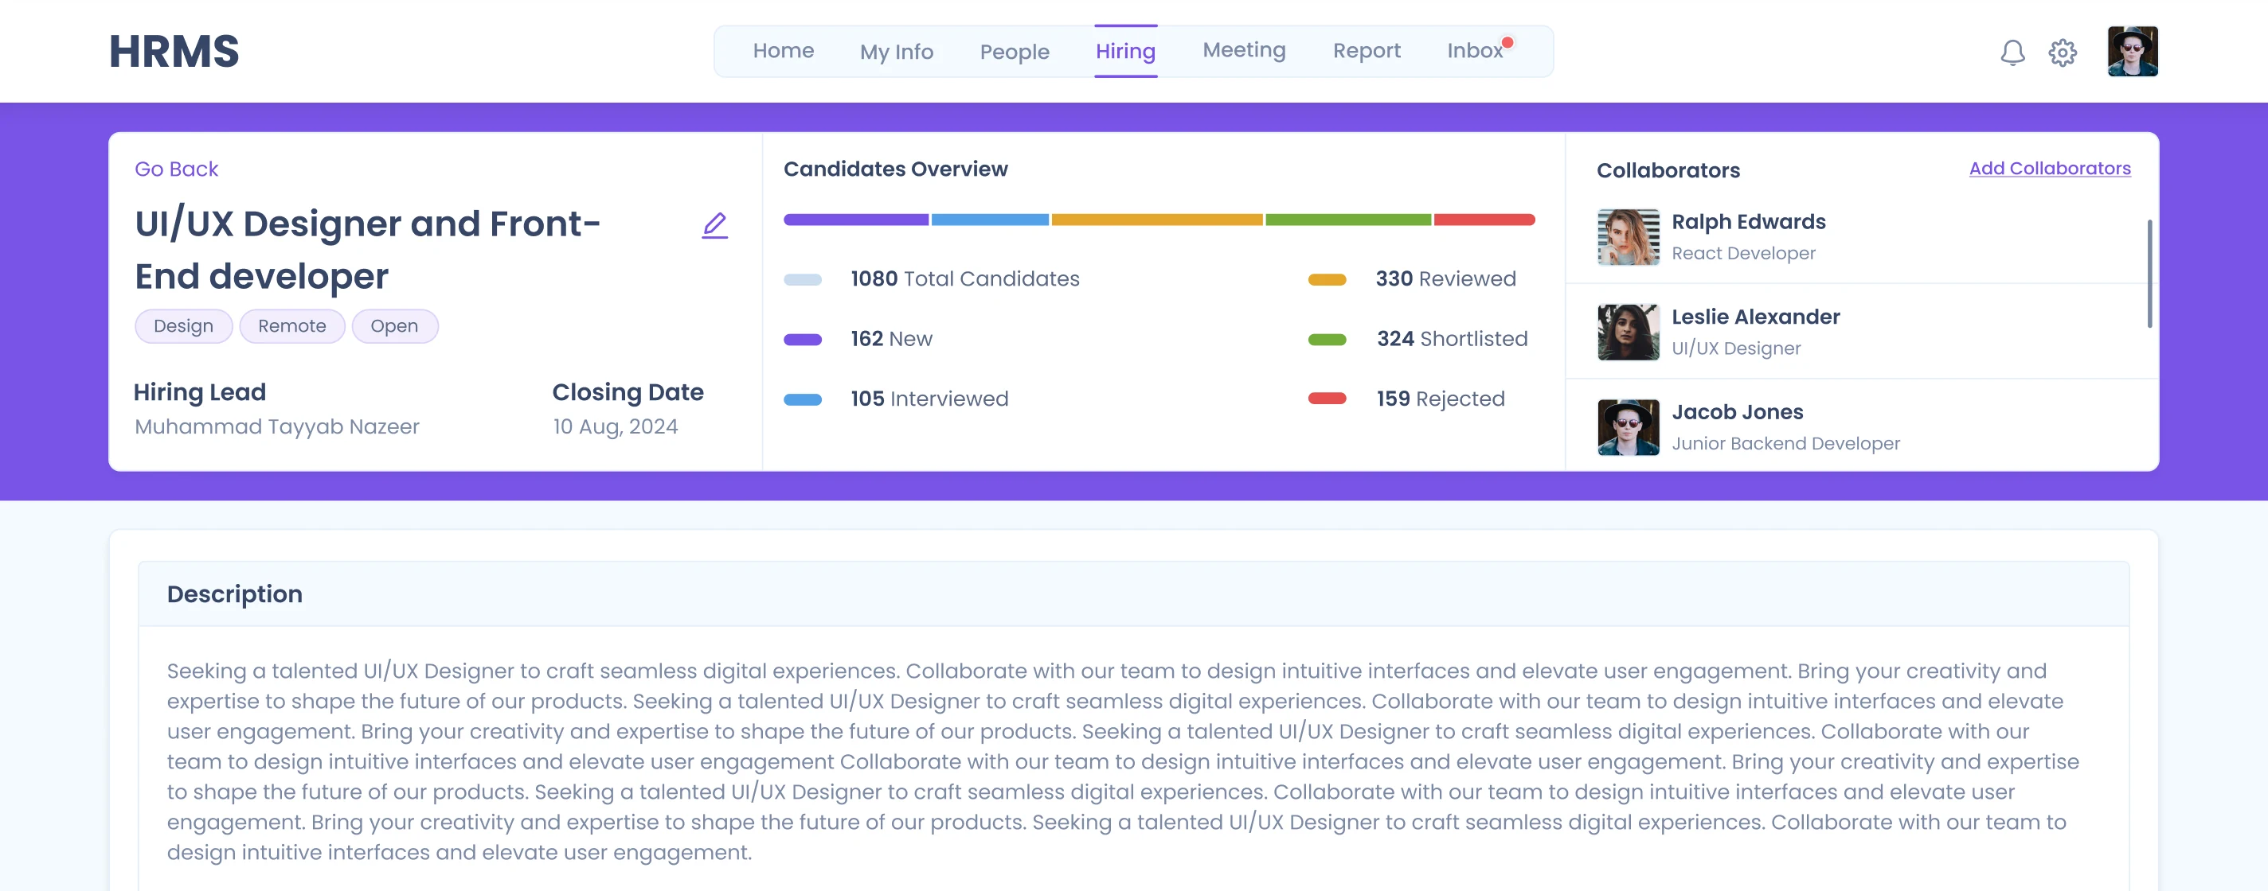2268x891 pixels.
Task: Click the Open status chip
Action: [x=394, y=326]
